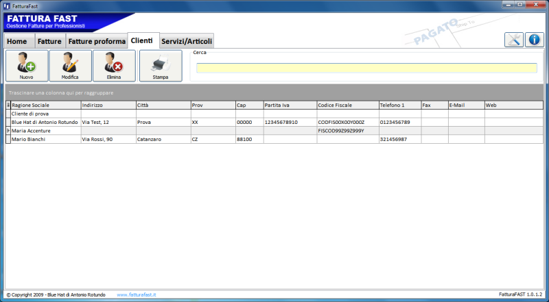Open the blue info icon
The height and width of the screenshot is (302, 549).
(x=535, y=40)
